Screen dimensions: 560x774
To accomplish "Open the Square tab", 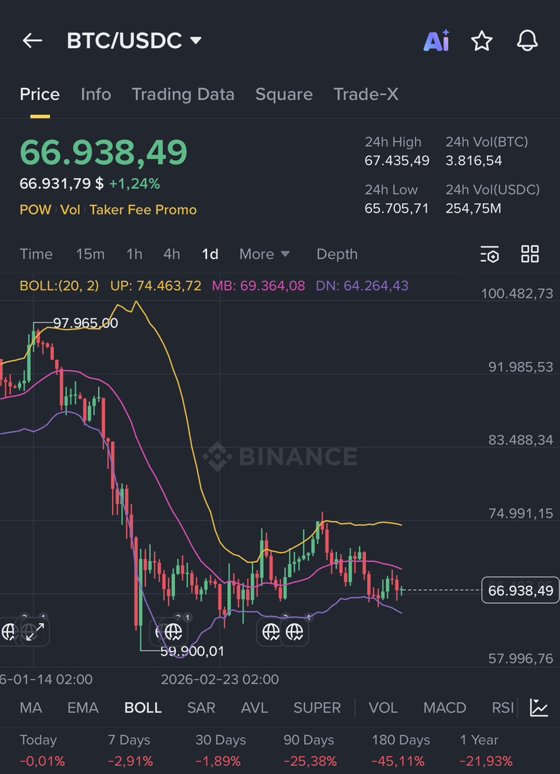I will (283, 94).
